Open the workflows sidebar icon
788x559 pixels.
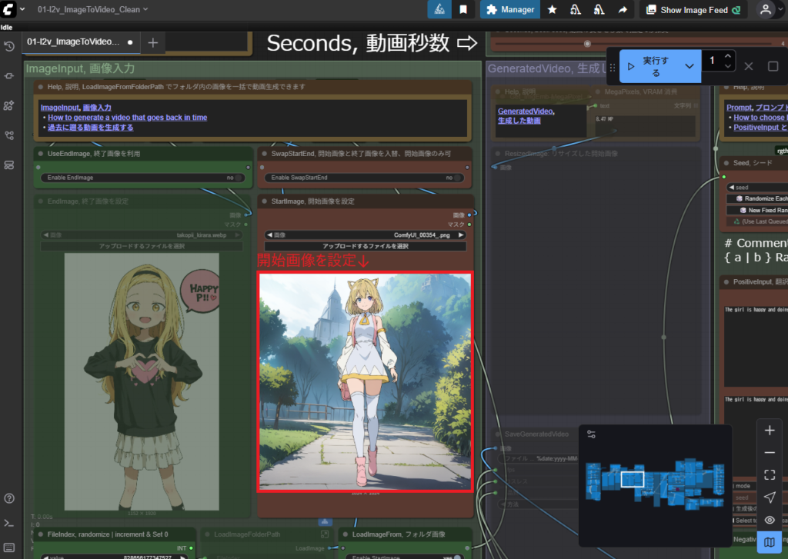click(x=9, y=135)
